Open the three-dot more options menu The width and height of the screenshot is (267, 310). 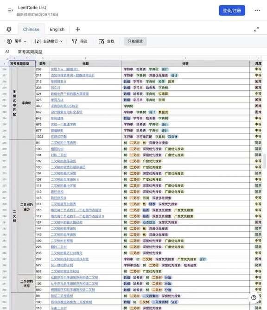(x=257, y=10)
